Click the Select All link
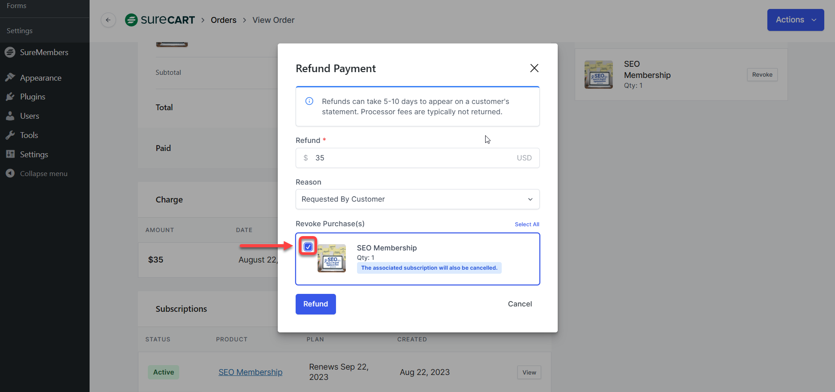 pyautogui.click(x=527, y=224)
